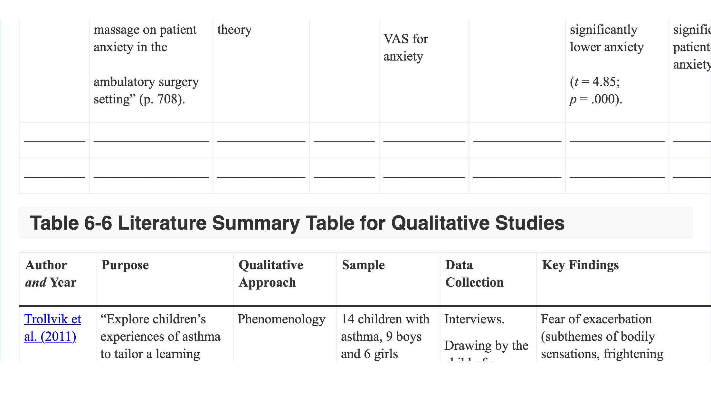
Task: Click the VAS for anxiety cell
Action: 406,48
